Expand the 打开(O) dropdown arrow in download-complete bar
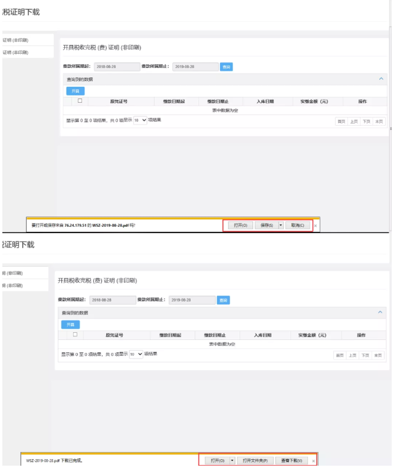Image resolution: width=397 pixels, height=471 pixels. coord(232,460)
